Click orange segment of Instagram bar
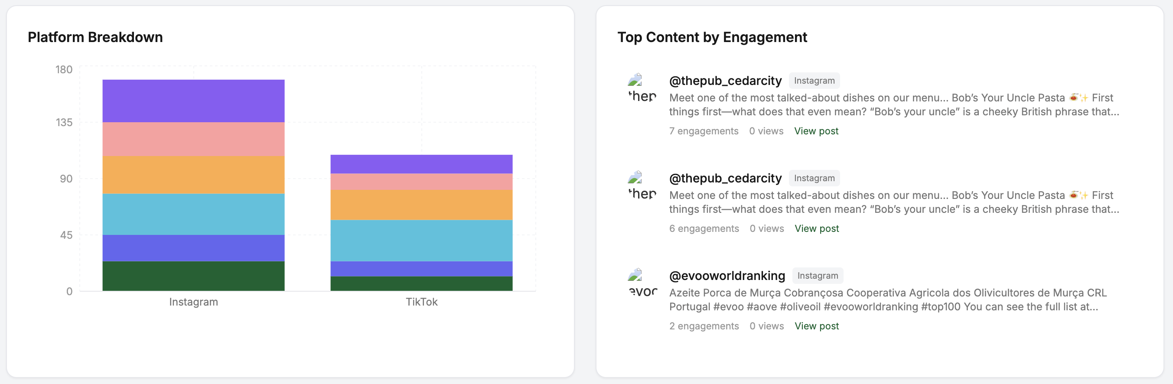 coord(193,175)
